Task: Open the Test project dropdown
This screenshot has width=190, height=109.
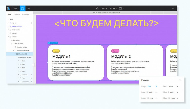Action: click(16, 9)
